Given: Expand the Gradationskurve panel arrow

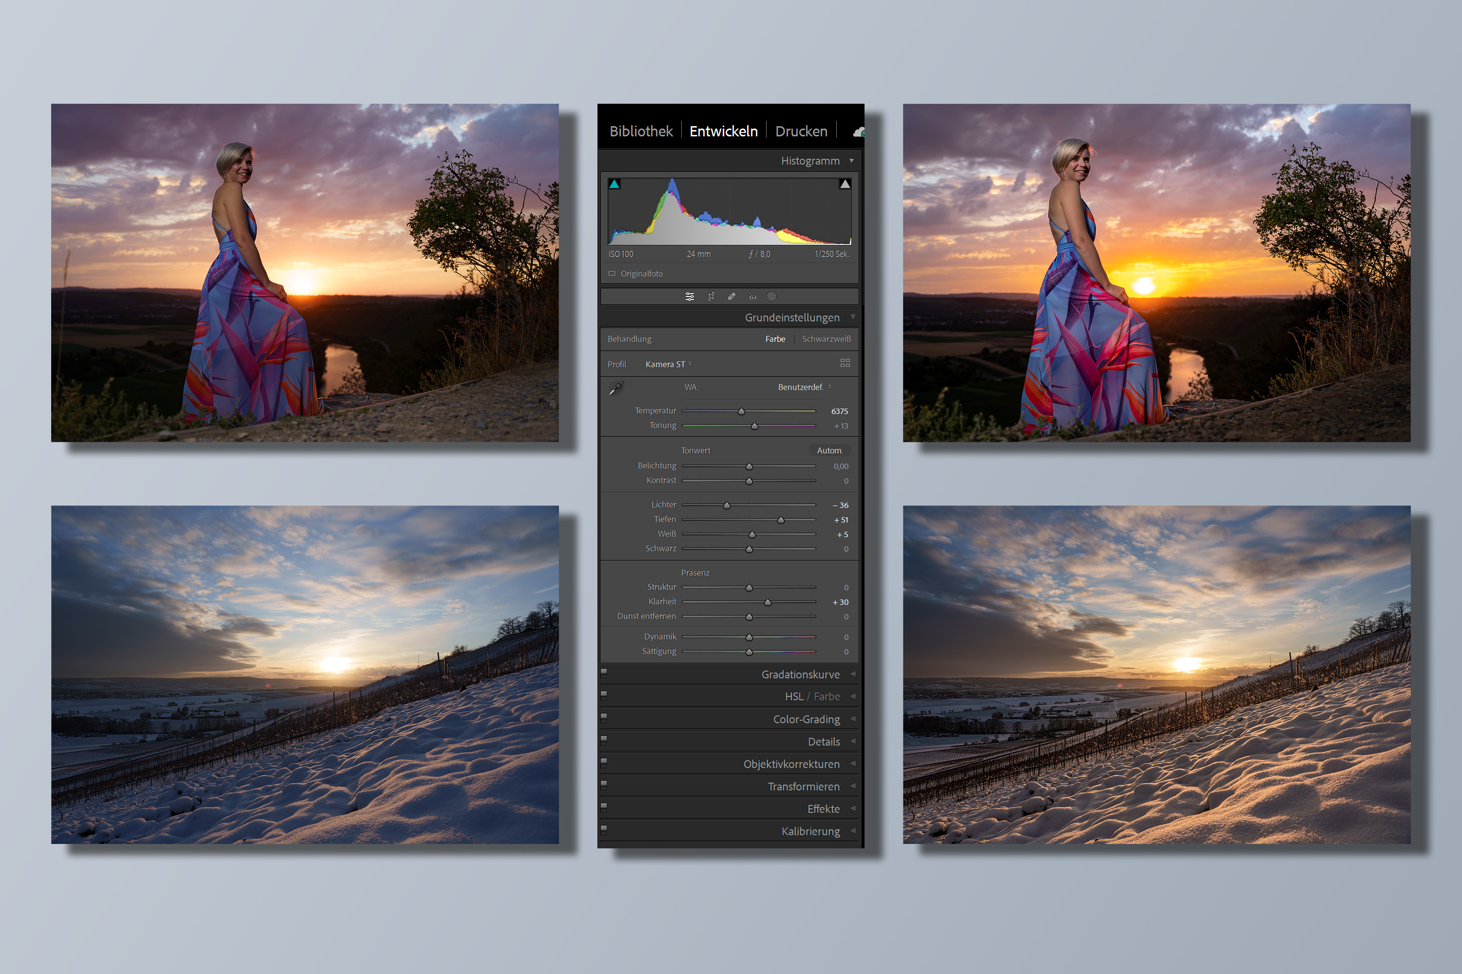Looking at the screenshot, I should [x=853, y=674].
